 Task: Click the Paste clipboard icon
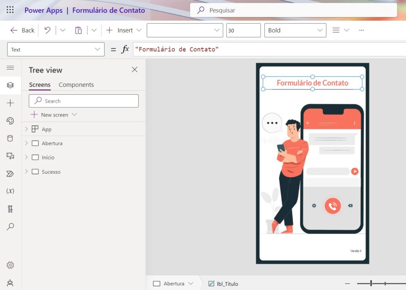79,30
